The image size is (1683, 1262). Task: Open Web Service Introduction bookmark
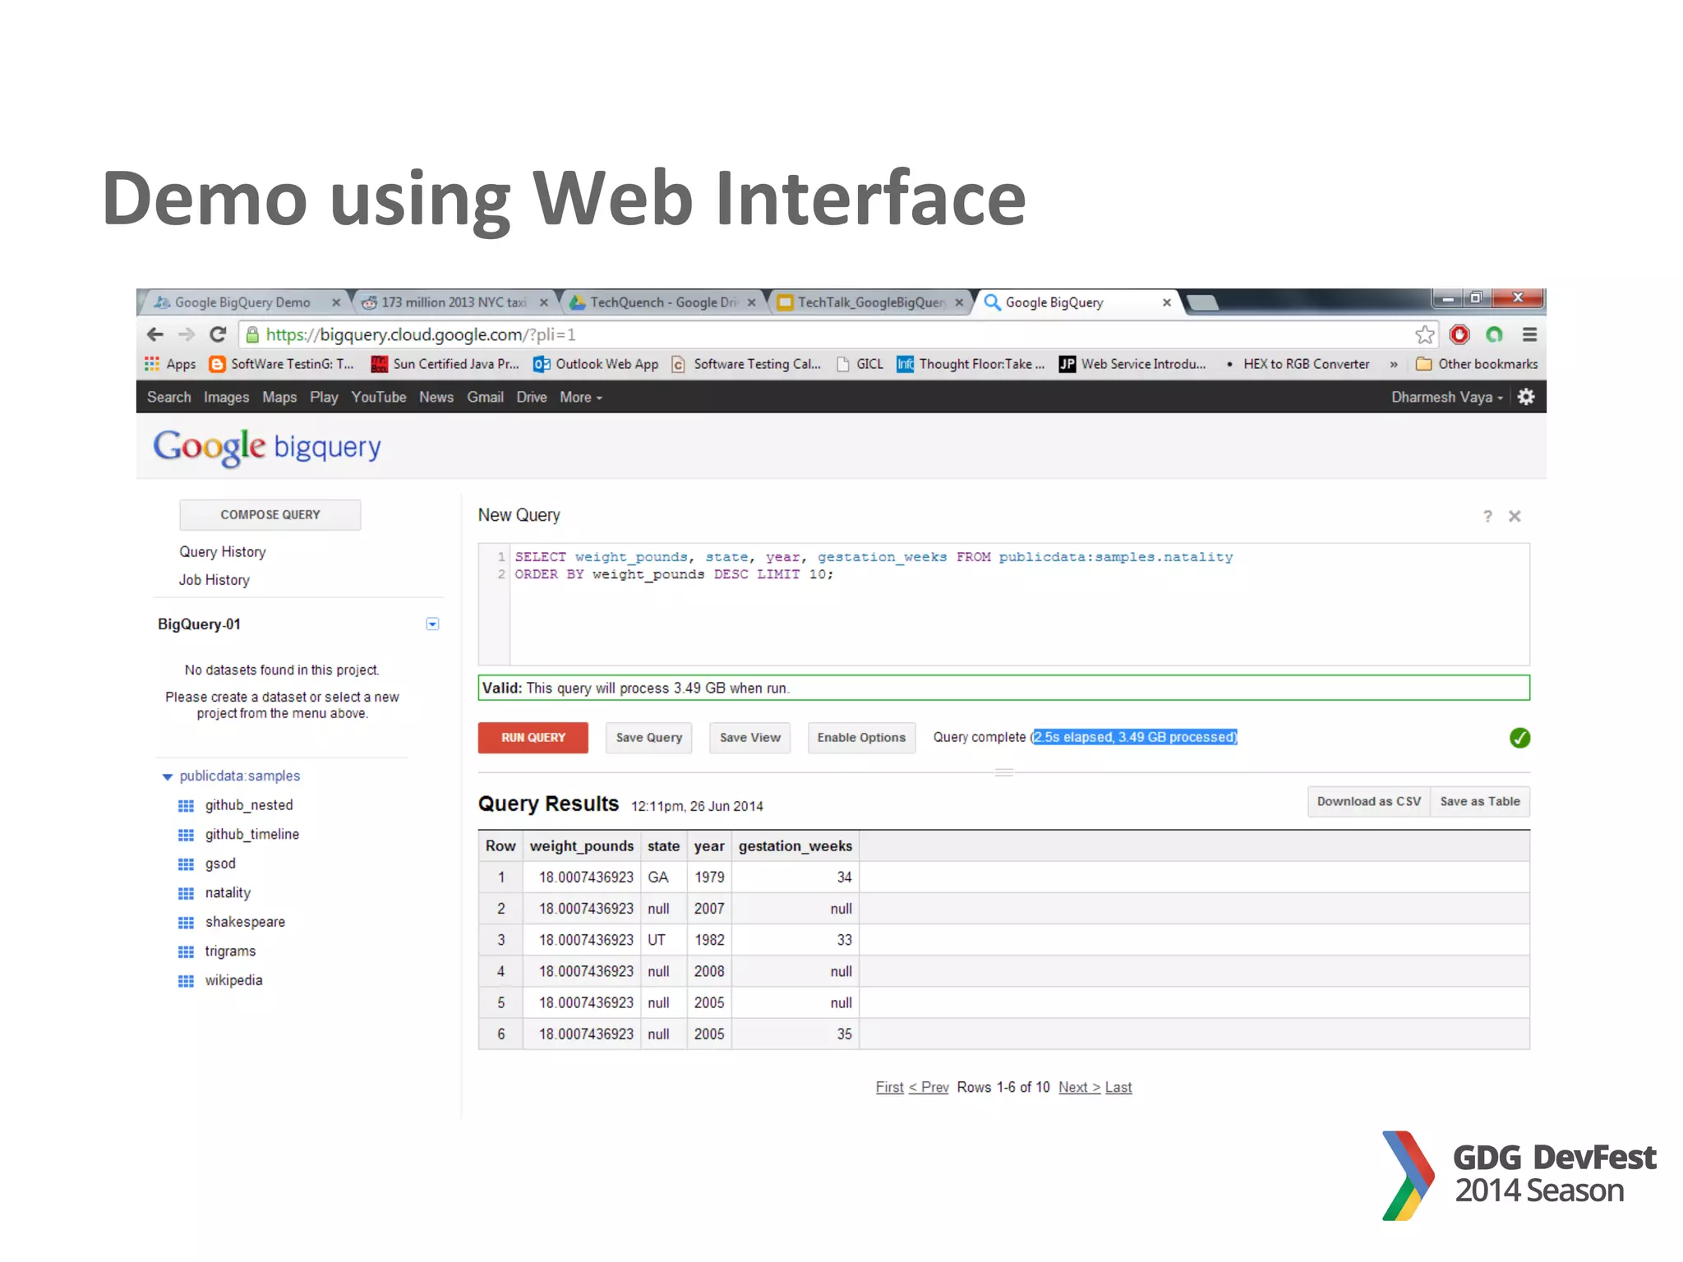(1132, 364)
